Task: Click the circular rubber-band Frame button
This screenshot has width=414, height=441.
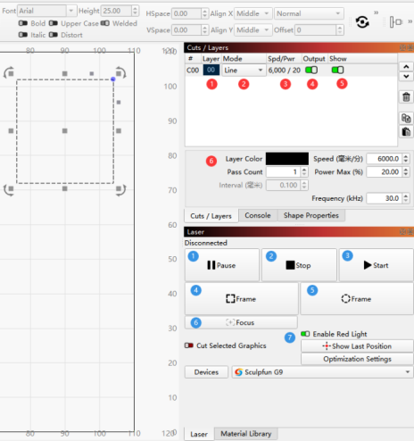Action: [357, 299]
